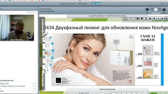Click chat message 'доброго дня!'

click(x=4, y=84)
